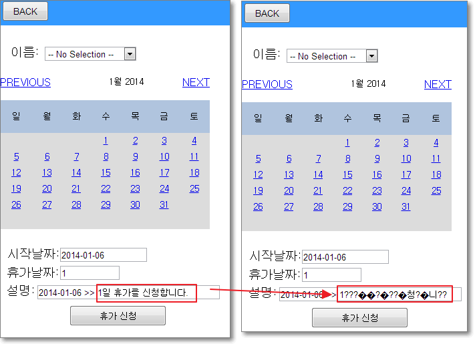Click the PREVIOUS link in the right calendar
Image resolution: width=475 pixels, height=344 pixels.
(x=267, y=84)
